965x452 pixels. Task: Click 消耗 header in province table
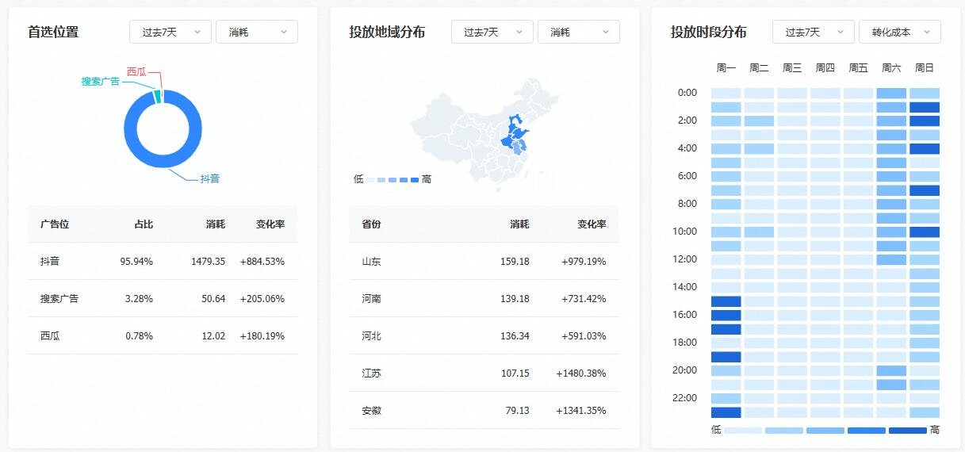(x=519, y=224)
